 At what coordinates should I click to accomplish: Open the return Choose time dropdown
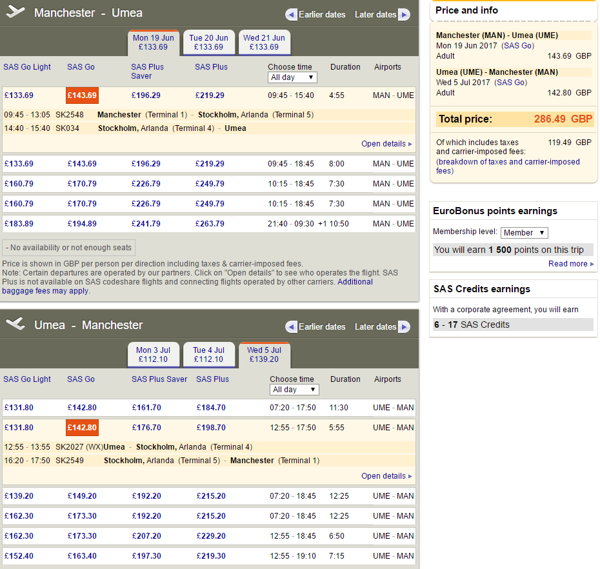point(294,390)
